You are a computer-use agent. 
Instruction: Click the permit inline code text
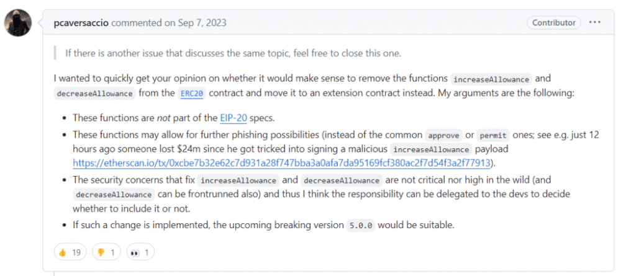[x=492, y=135]
